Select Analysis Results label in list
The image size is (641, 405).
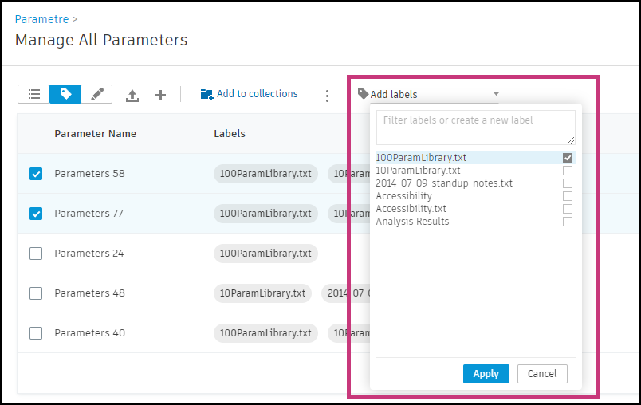(x=412, y=222)
